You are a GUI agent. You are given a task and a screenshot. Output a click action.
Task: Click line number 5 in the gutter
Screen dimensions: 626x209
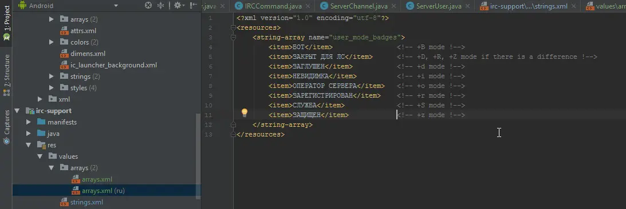tap(210, 57)
